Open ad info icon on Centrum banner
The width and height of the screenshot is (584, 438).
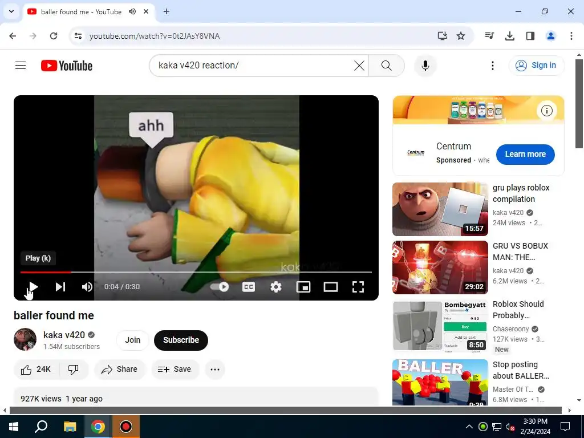click(546, 111)
